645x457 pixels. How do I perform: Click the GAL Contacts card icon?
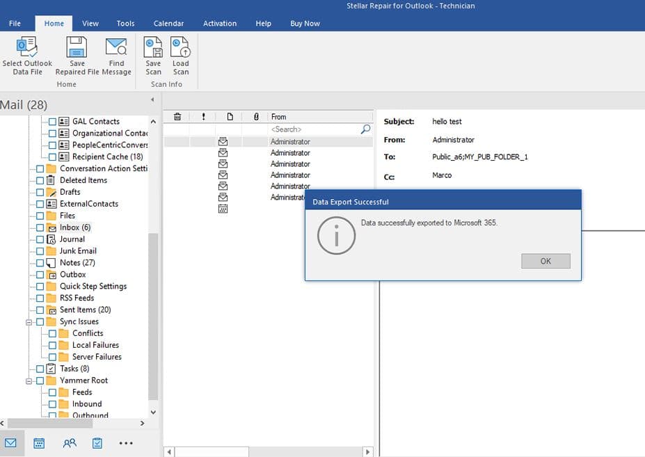(64, 122)
